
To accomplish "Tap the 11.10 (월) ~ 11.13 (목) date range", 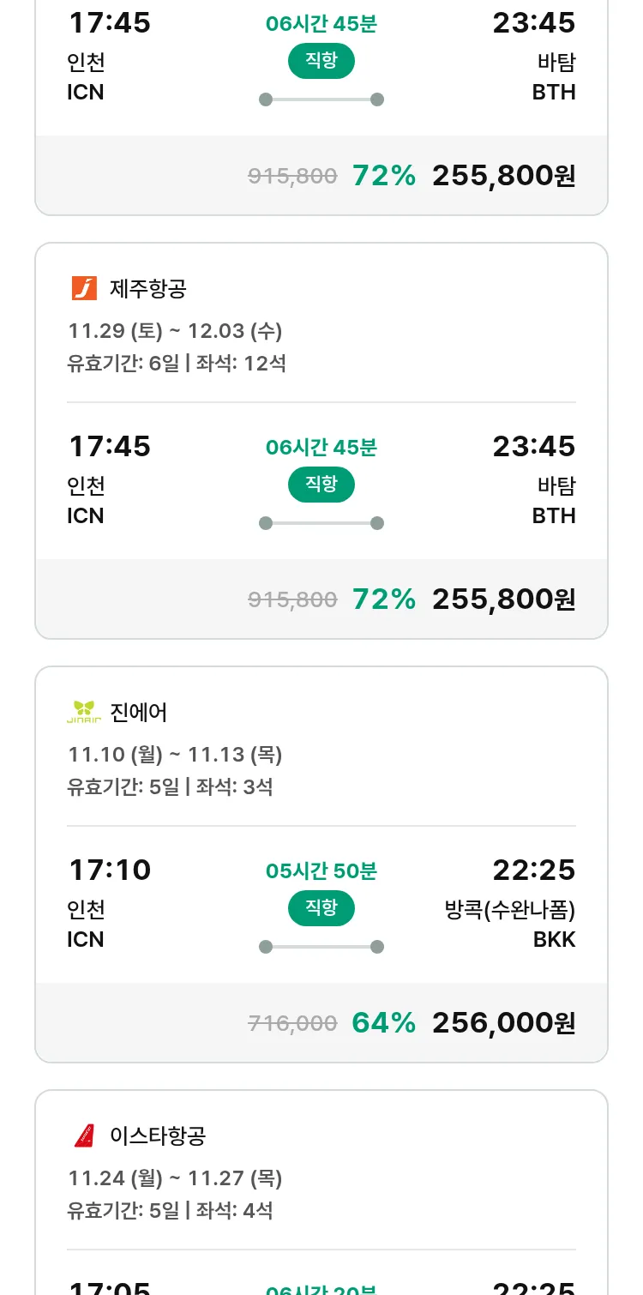I will (175, 754).
